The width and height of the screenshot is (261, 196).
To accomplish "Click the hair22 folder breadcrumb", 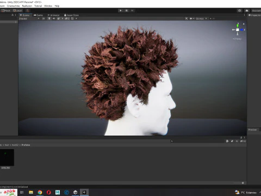I will [x=15, y=145].
